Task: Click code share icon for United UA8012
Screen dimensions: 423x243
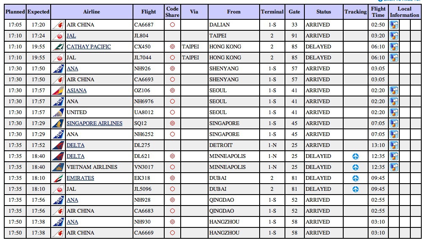Action: (x=172, y=112)
